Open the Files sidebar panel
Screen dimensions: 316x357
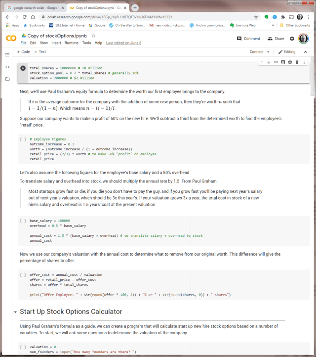click(7, 79)
